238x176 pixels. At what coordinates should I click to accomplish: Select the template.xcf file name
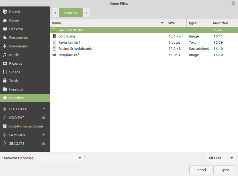69,55
